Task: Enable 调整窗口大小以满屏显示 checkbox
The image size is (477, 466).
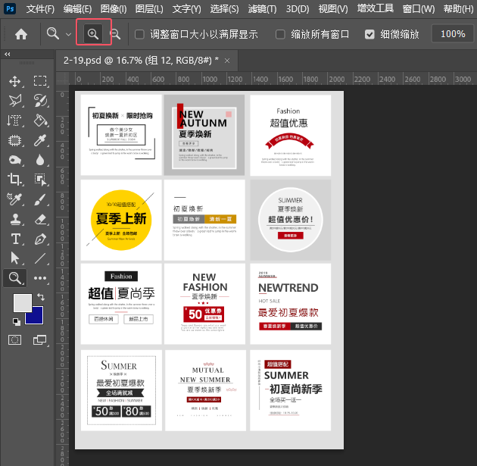Action: (x=139, y=34)
